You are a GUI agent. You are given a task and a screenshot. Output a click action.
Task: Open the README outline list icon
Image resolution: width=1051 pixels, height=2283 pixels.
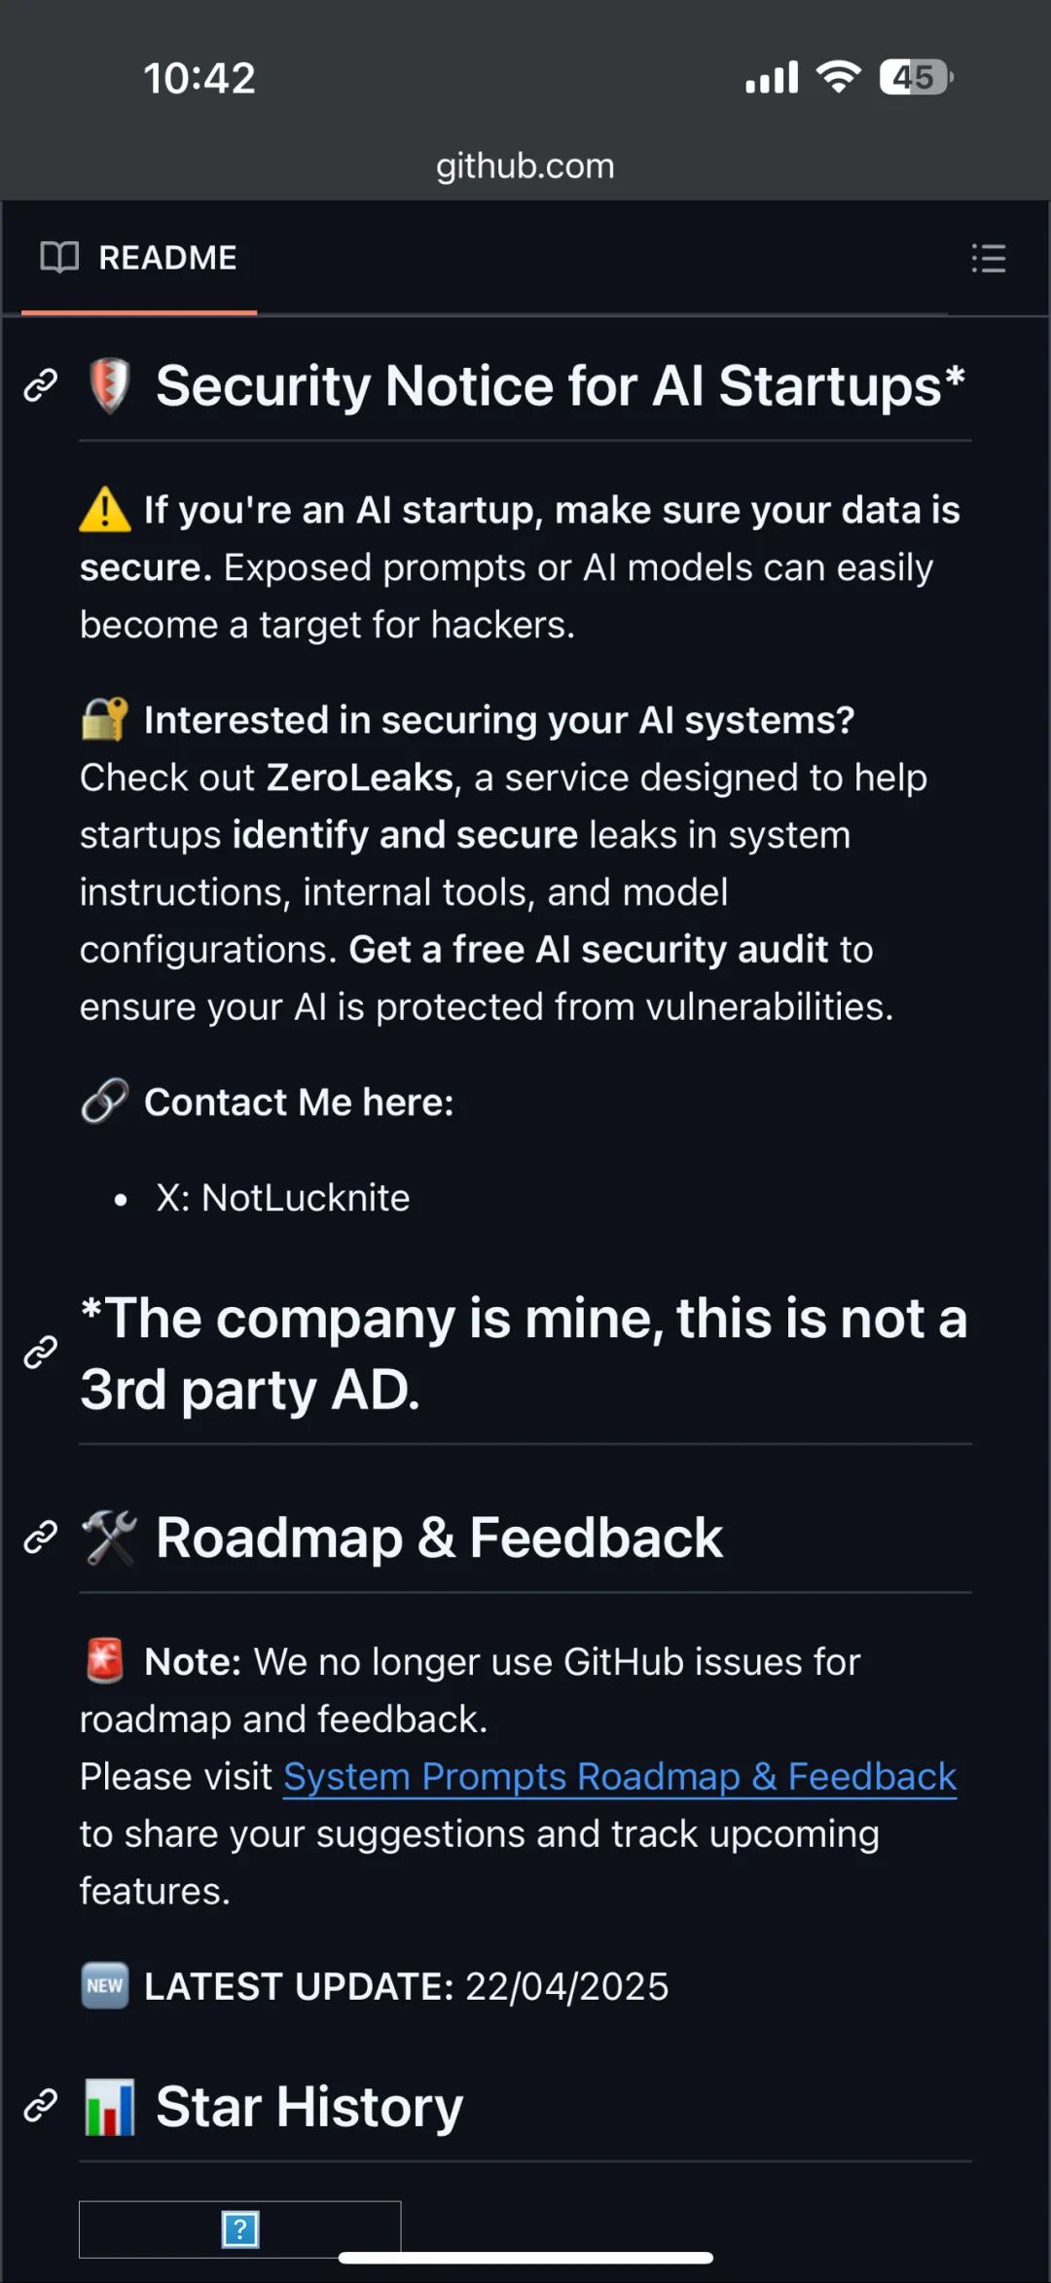coord(988,258)
